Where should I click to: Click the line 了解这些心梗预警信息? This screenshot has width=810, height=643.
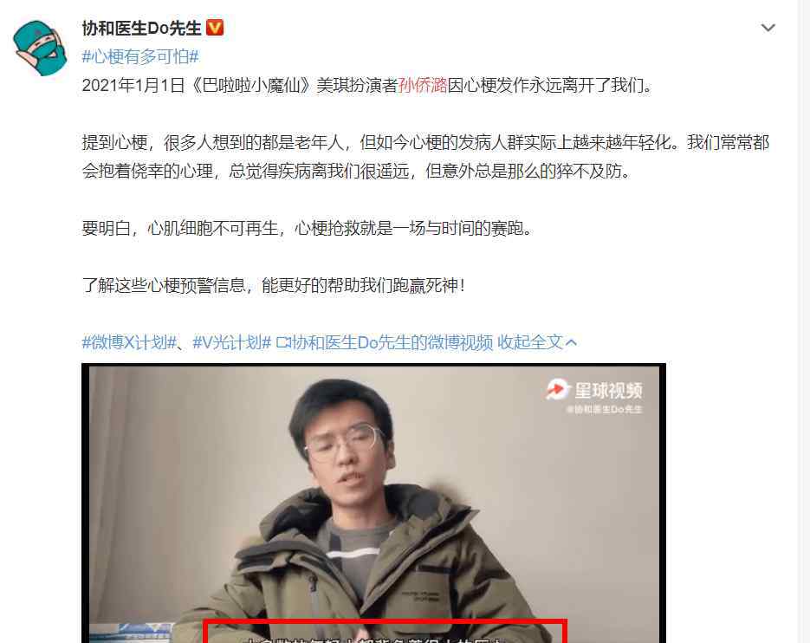click(x=274, y=285)
